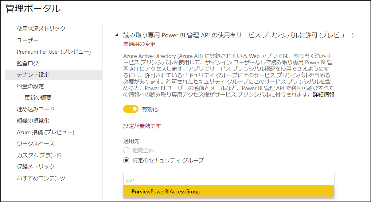Open the 詳細情報 link
The height and width of the screenshot is (202, 371).
click(x=323, y=95)
